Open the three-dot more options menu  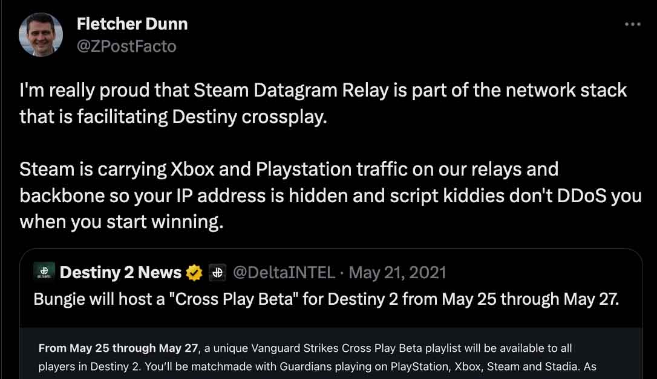click(632, 24)
